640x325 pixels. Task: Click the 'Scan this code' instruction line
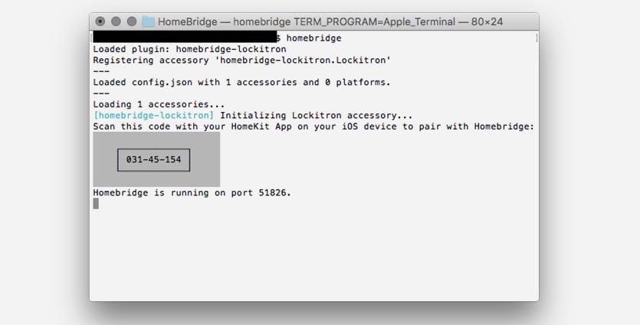pyautogui.click(x=313, y=126)
